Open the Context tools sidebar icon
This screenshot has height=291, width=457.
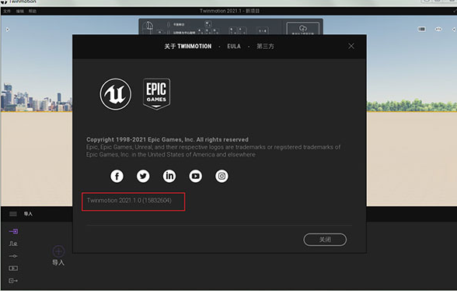pos(13,244)
